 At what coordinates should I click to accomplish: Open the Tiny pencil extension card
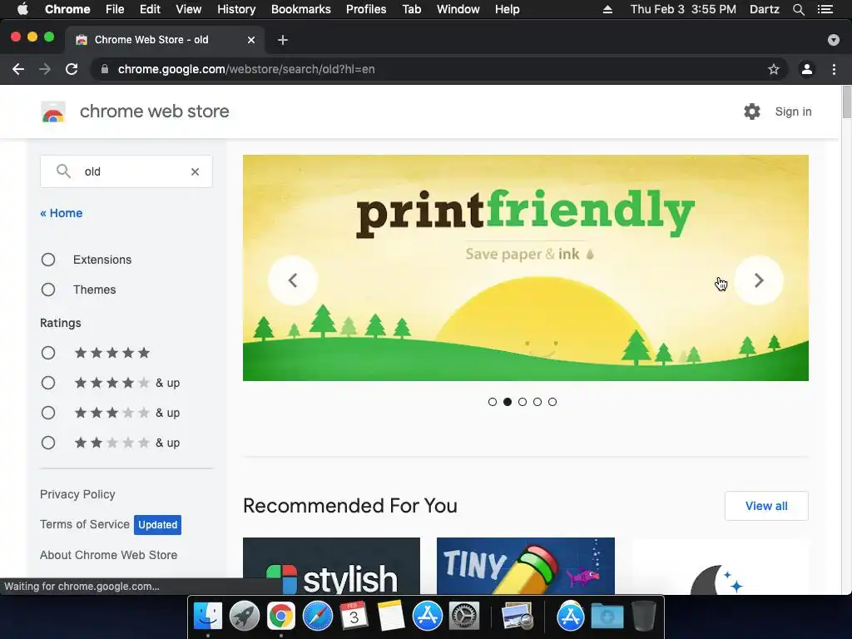coord(526,566)
